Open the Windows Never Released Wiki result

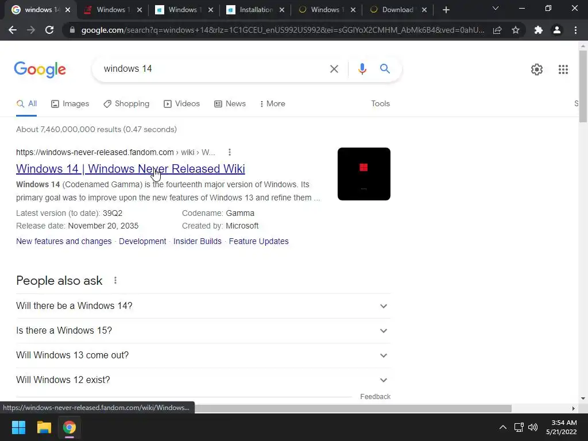[130, 169]
